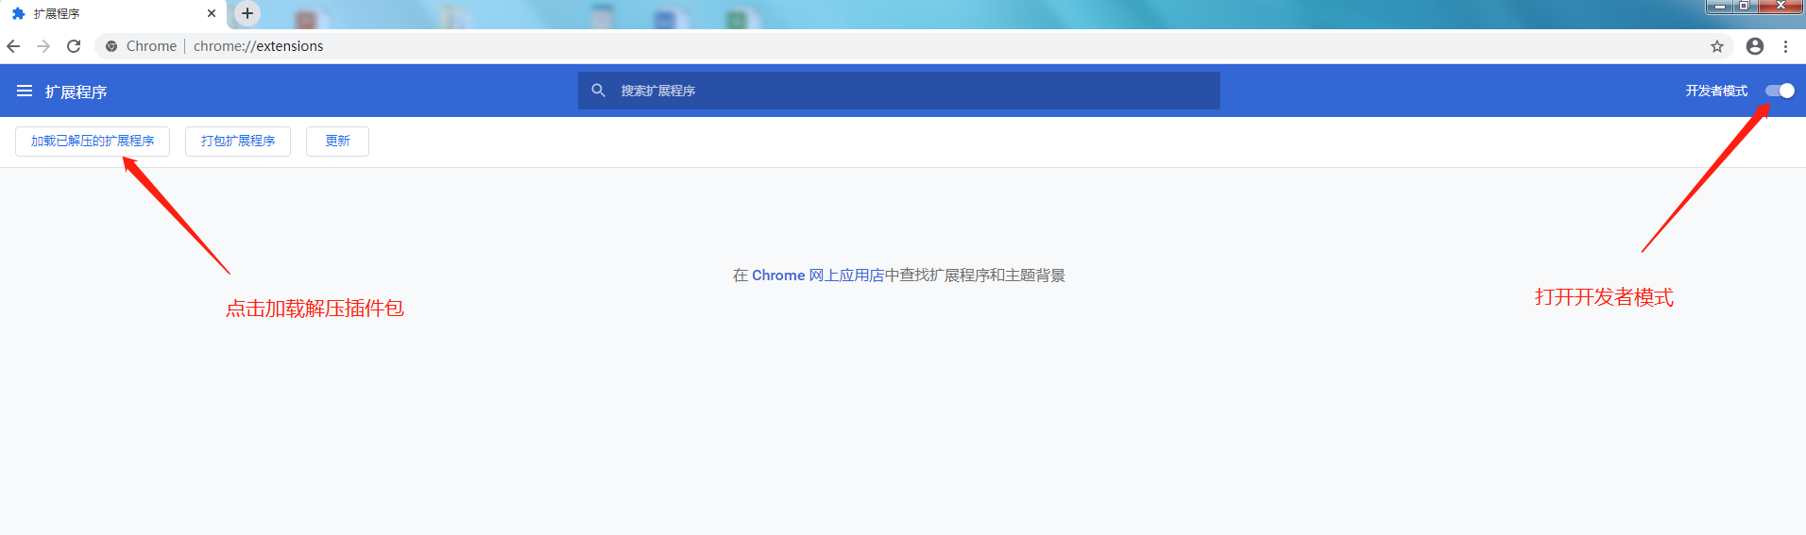
Task: Open the Chrome 网上应用店 link
Action: click(x=818, y=276)
